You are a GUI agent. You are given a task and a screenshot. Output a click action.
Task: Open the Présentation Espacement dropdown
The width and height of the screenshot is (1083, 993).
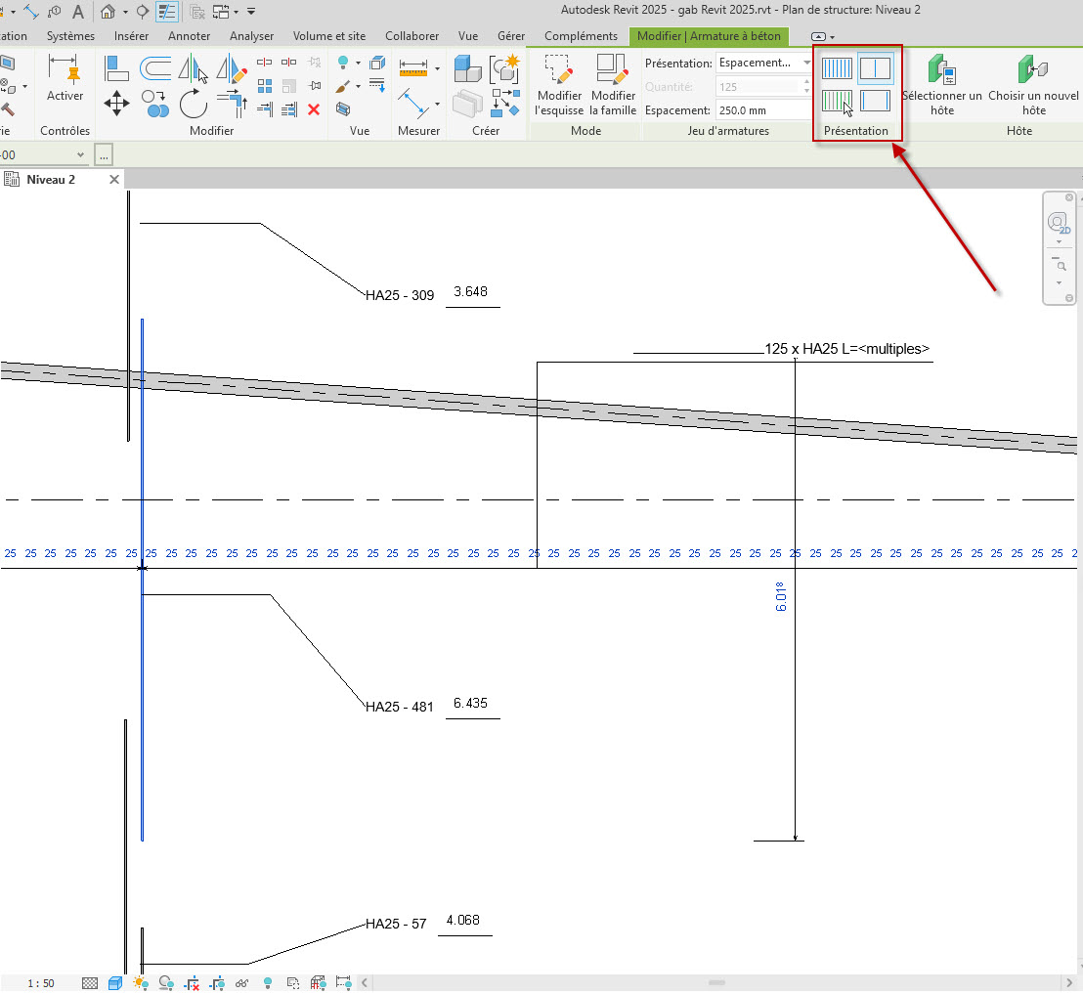[807, 63]
